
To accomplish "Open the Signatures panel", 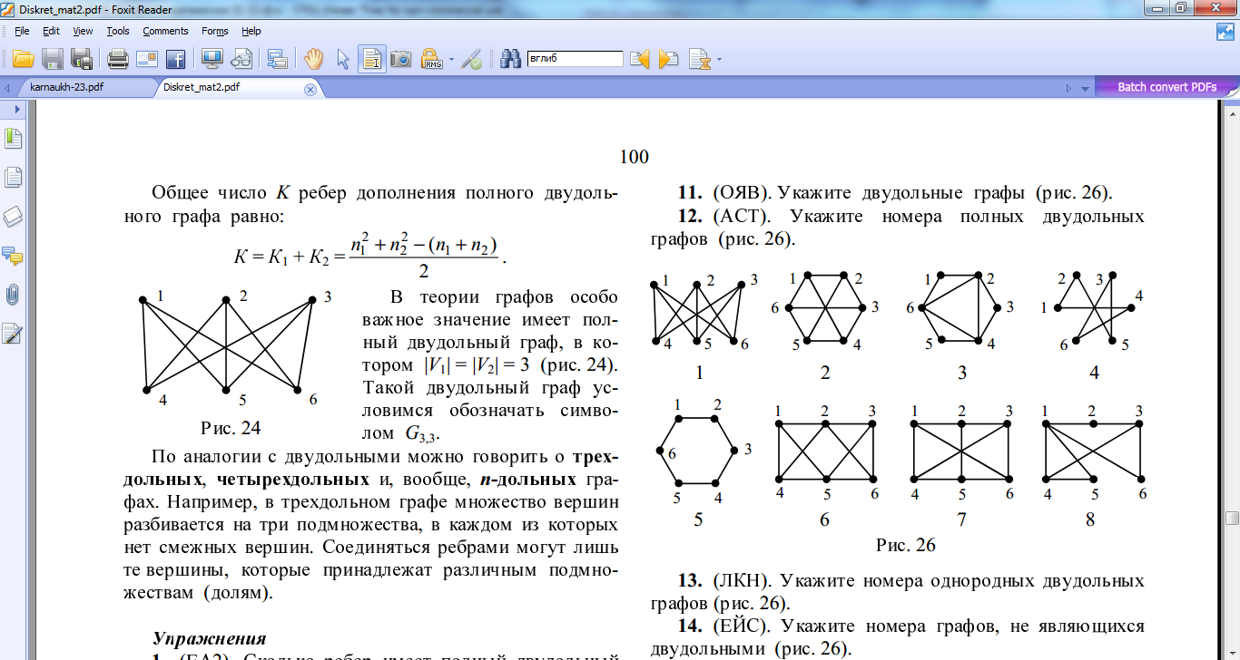I will pos(13,334).
